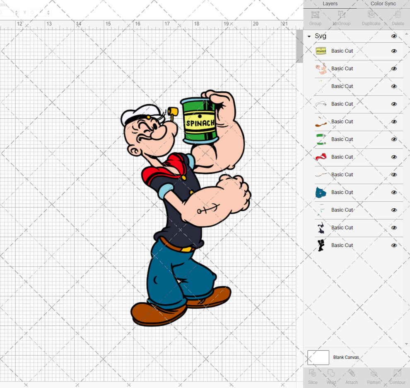Change the Blank Canvas color
Image resolution: width=410 pixels, height=388 pixels.
[x=318, y=357]
